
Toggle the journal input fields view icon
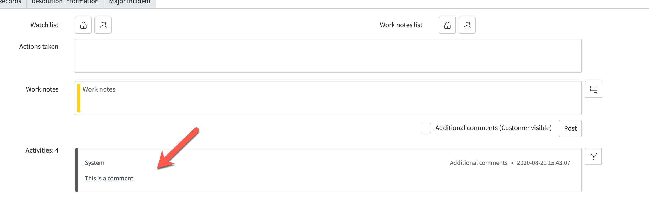[593, 89]
